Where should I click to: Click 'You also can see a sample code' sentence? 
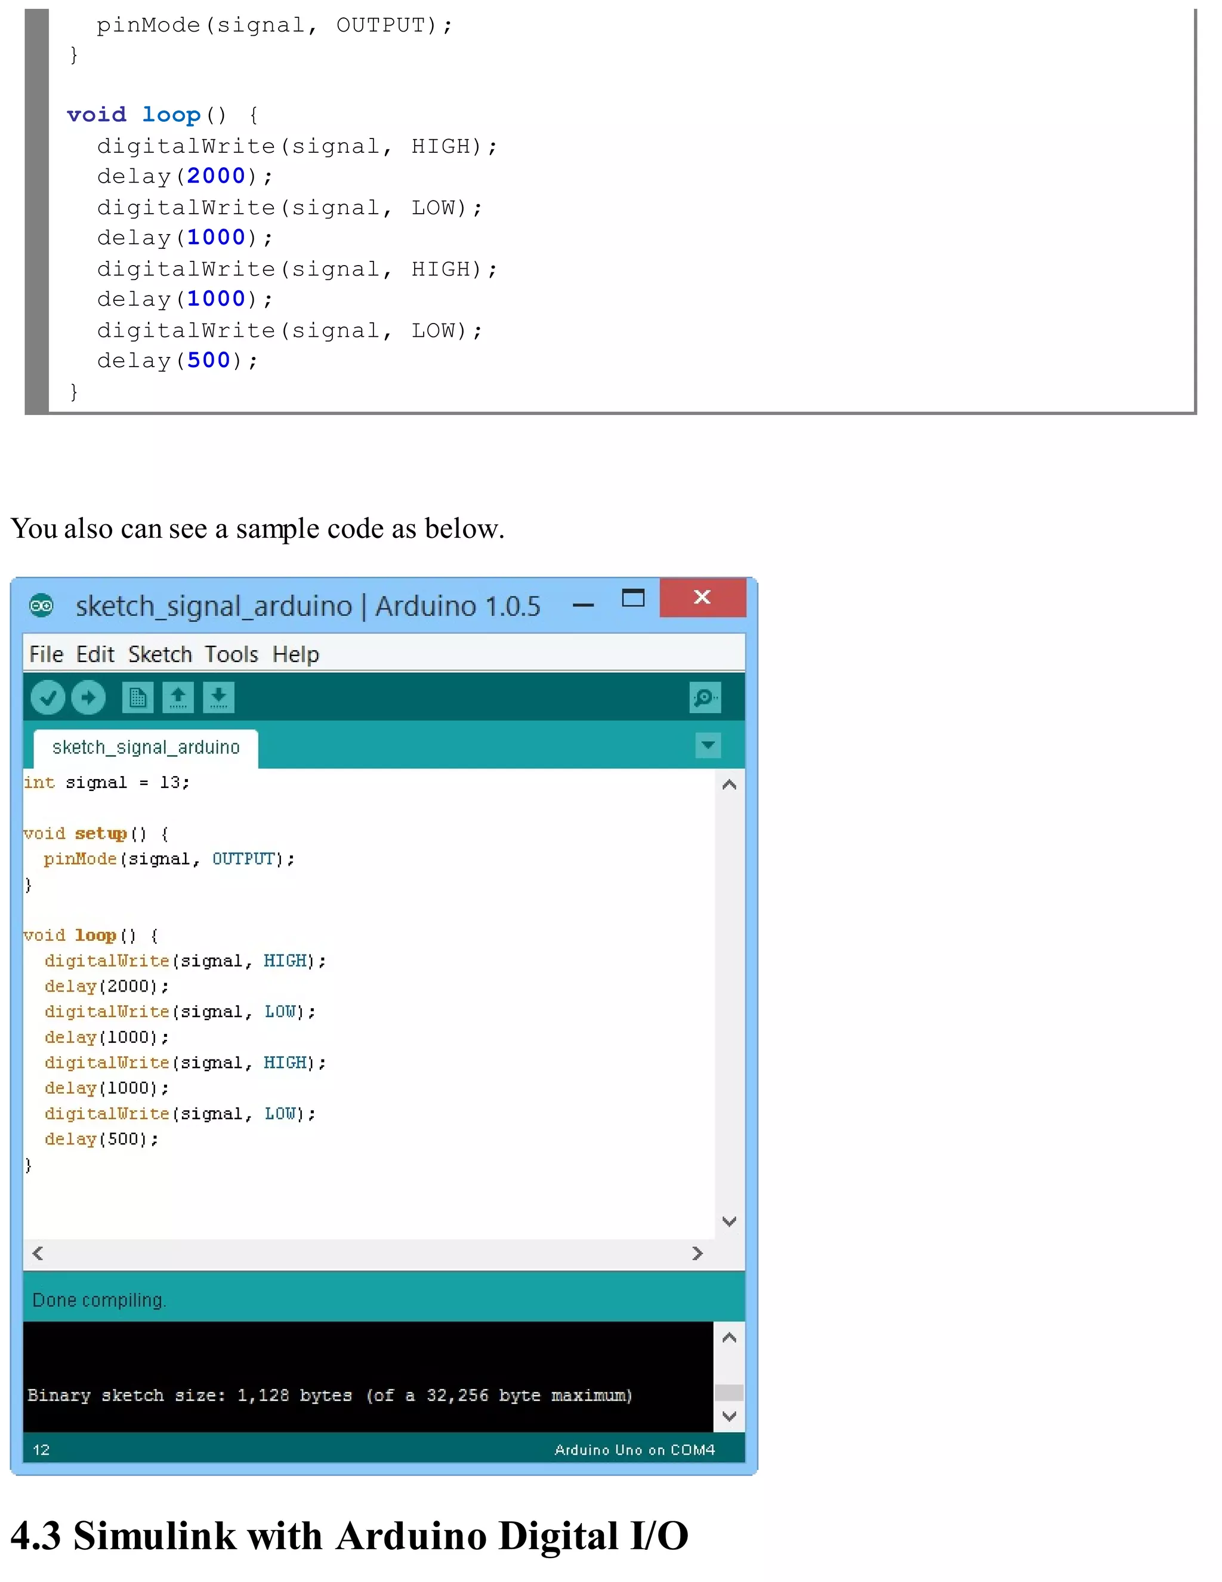coord(257,529)
